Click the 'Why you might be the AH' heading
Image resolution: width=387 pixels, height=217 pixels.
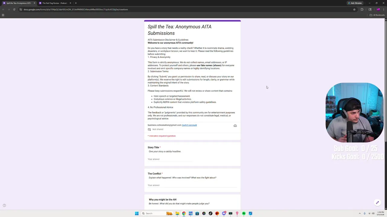(163, 200)
